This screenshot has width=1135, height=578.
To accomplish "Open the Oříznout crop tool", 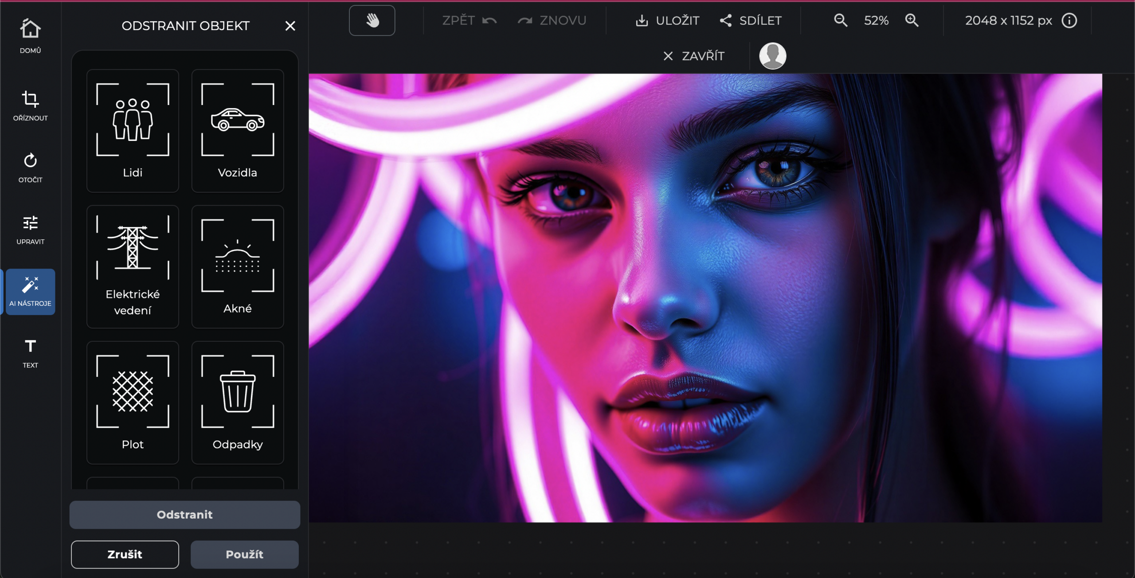I will 30,105.
